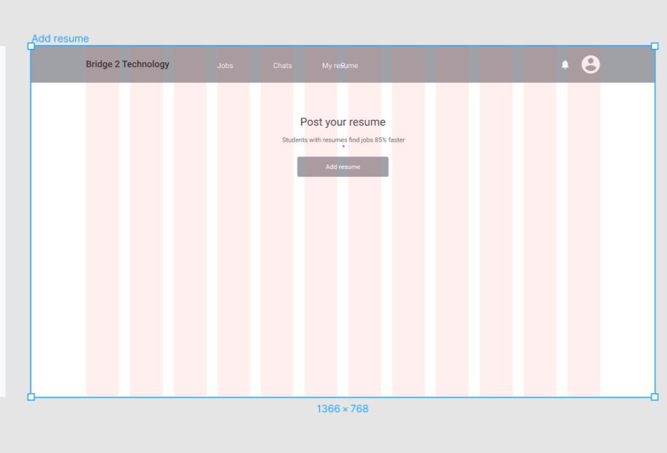Viewport: 667px width, 453px height.
Task: Open the Jobs nav item
Action: 225,66
